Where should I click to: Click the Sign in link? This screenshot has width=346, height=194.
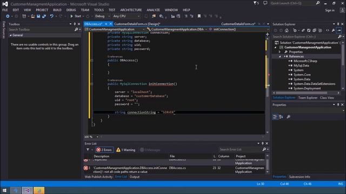(x=330, y=10)
